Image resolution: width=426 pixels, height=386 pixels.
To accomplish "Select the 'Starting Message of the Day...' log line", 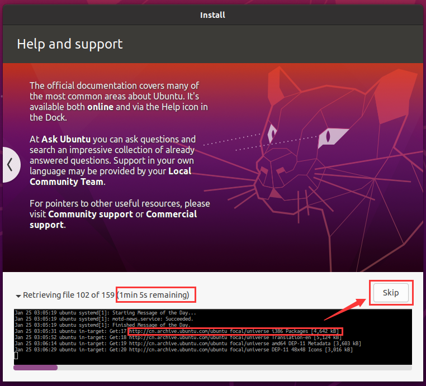I will [x=106, y=313].
